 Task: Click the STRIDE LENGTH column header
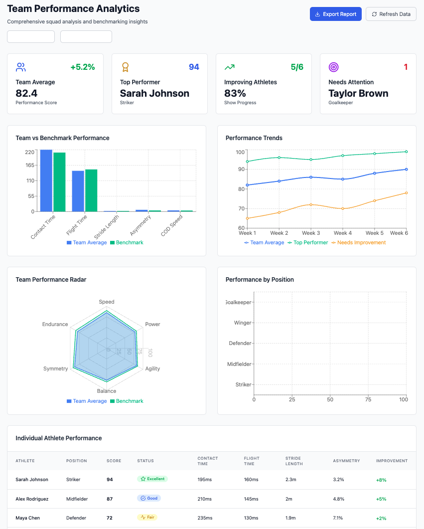click(294, 461)
